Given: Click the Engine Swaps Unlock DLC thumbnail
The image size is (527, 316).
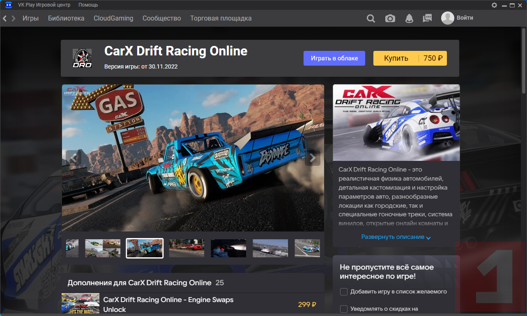Looking at the screenshot, I should [81, 304].
